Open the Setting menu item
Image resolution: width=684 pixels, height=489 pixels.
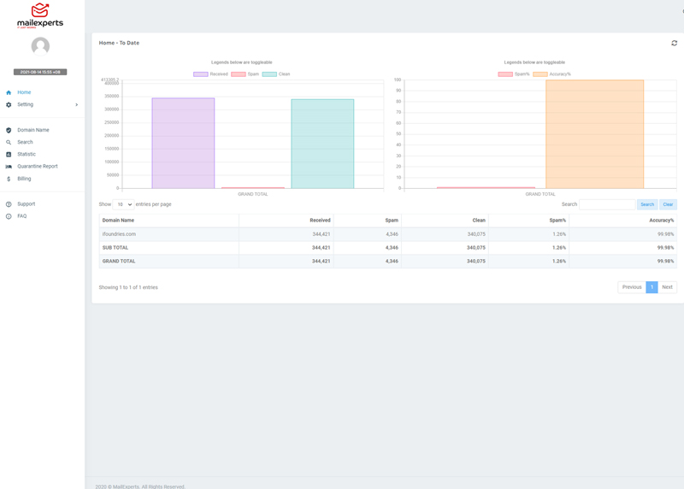26,104
